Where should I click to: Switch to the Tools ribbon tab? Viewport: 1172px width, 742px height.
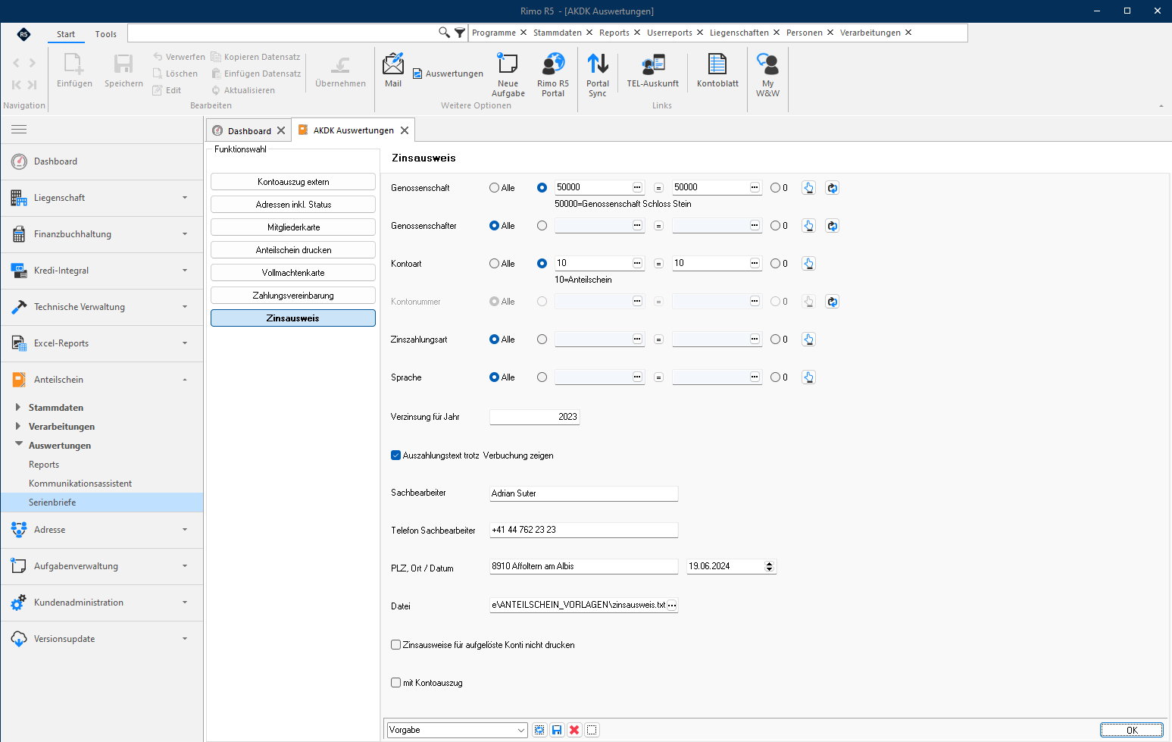[x=106, y=34]
